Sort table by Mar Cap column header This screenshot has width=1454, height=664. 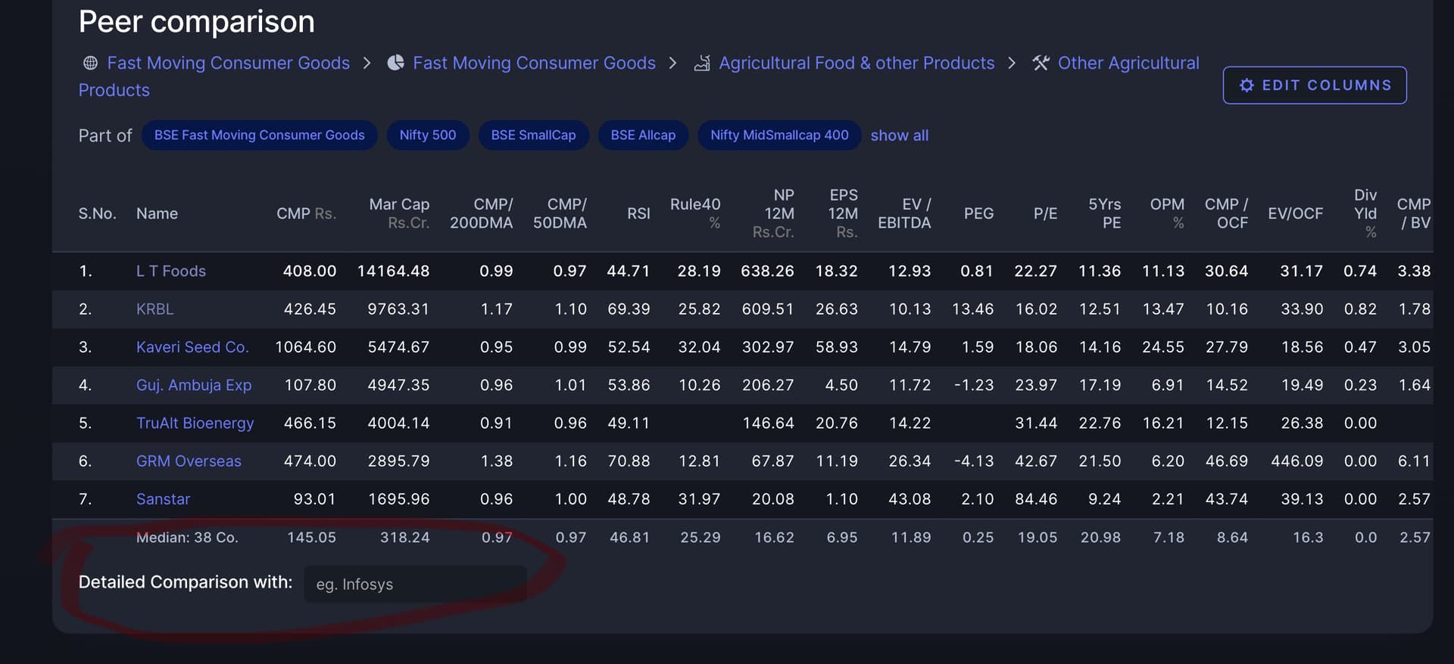(399, 205)
